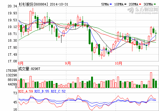Click the volume axis label 88199
Viewport: 159px width, 111px height.
click(12, 80)
